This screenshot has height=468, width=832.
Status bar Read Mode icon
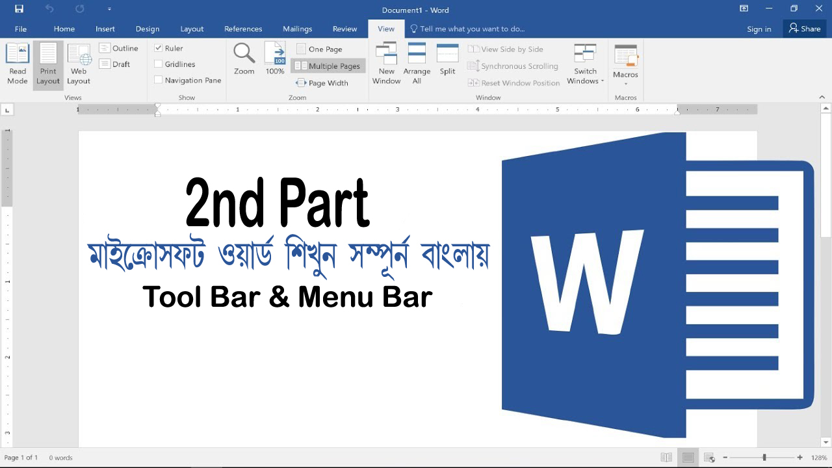click(666, 458)
